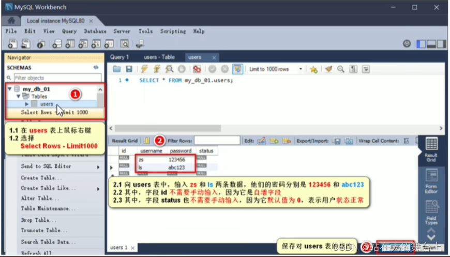Viewport: 450px width, 257px height.
Task: Open the preferences gear icon
Action: click(x=407, y=43)
